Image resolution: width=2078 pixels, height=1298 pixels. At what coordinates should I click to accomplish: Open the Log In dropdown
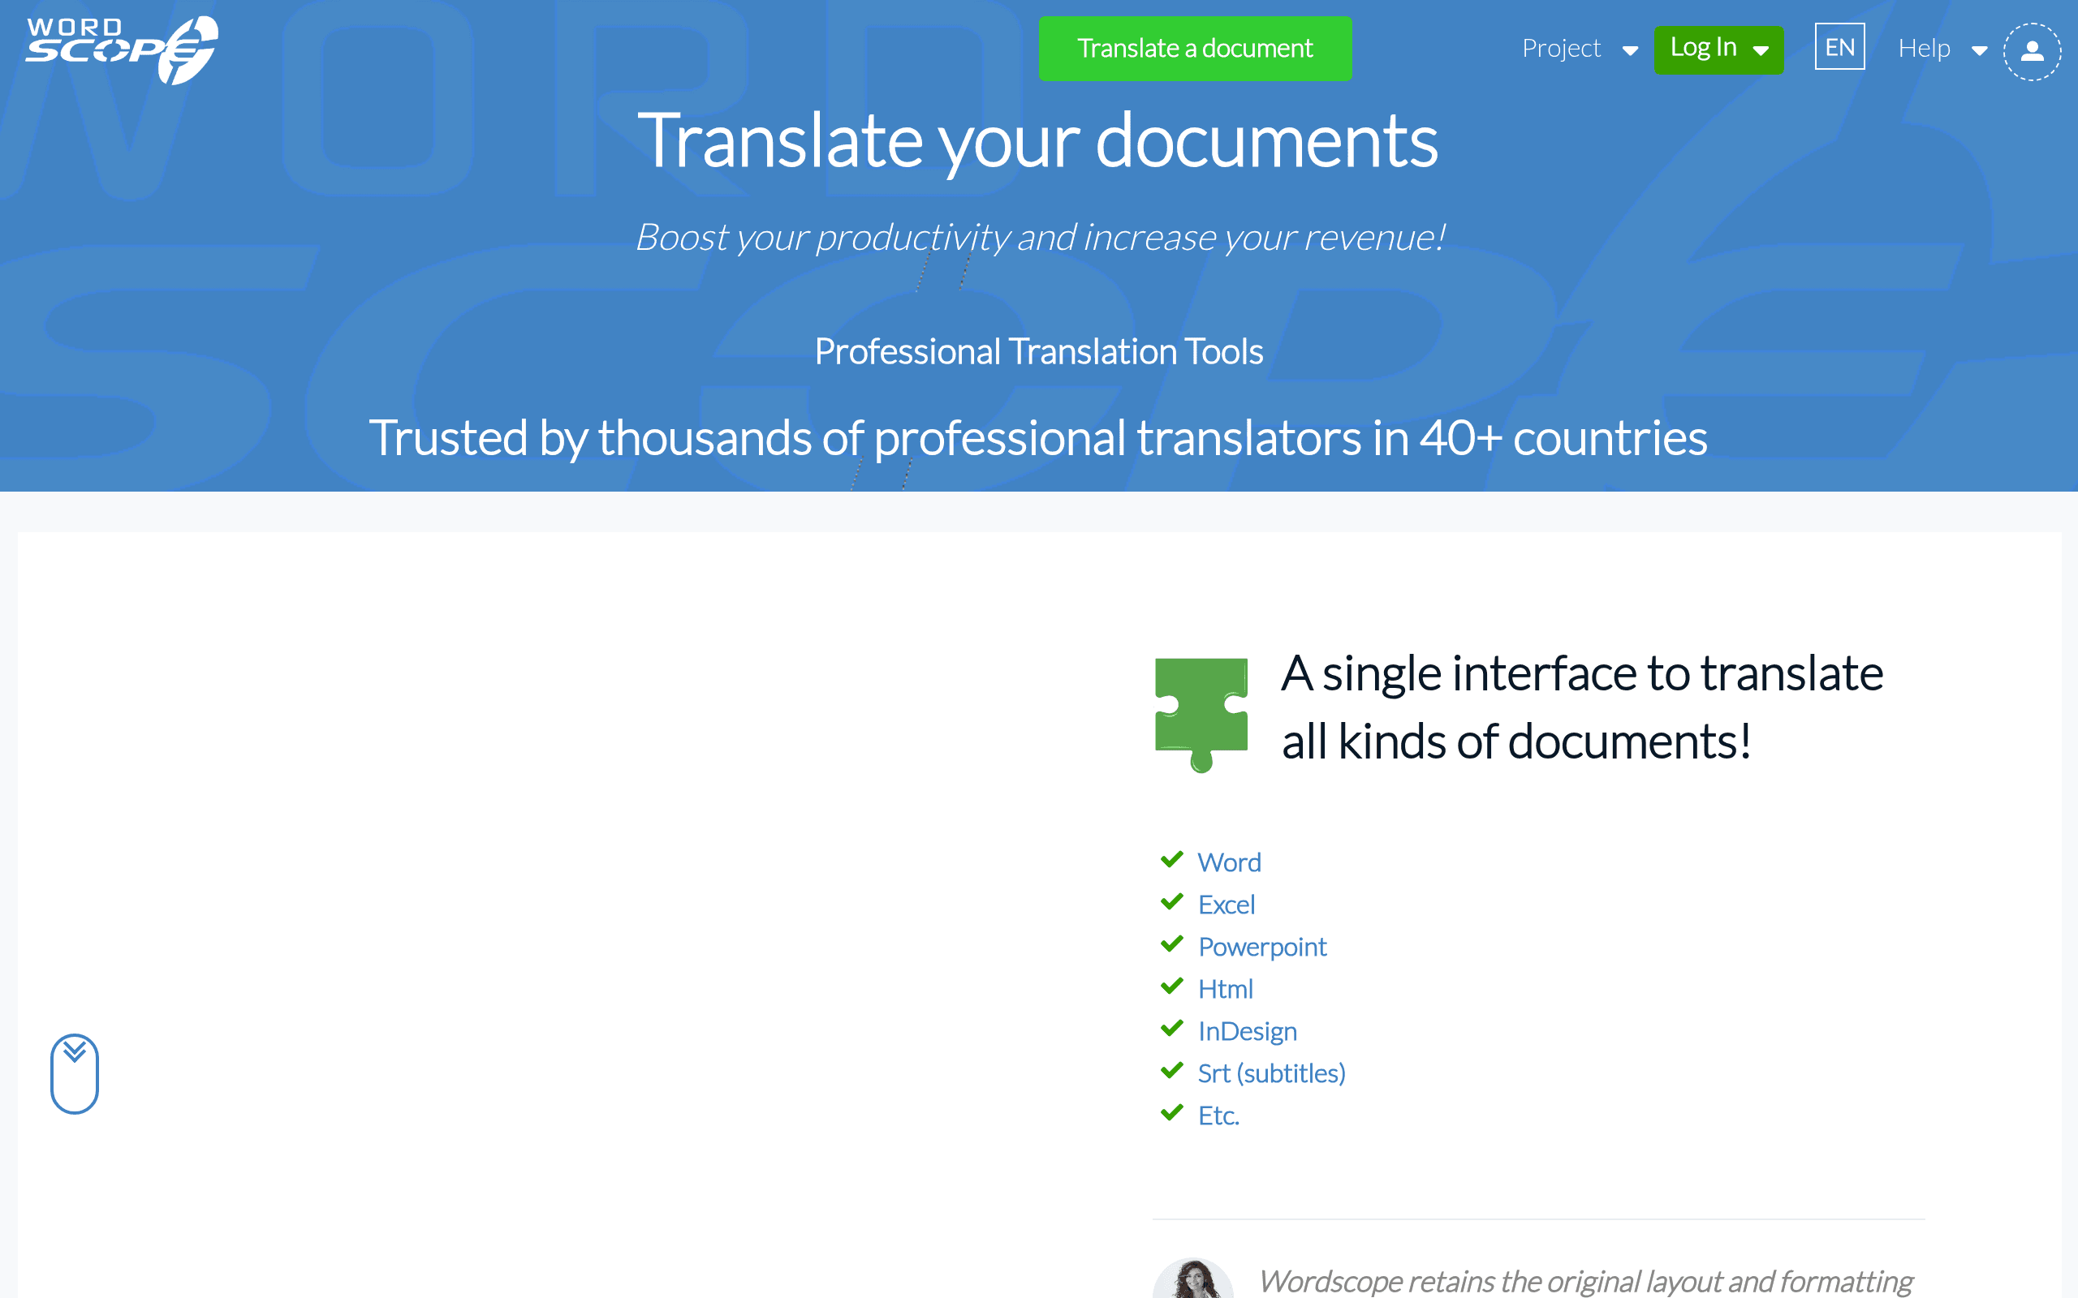tap(1718, 49)
